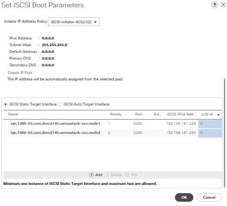Sort table by Priority column header
Screen dimensions: 227x206
point(116,114)
